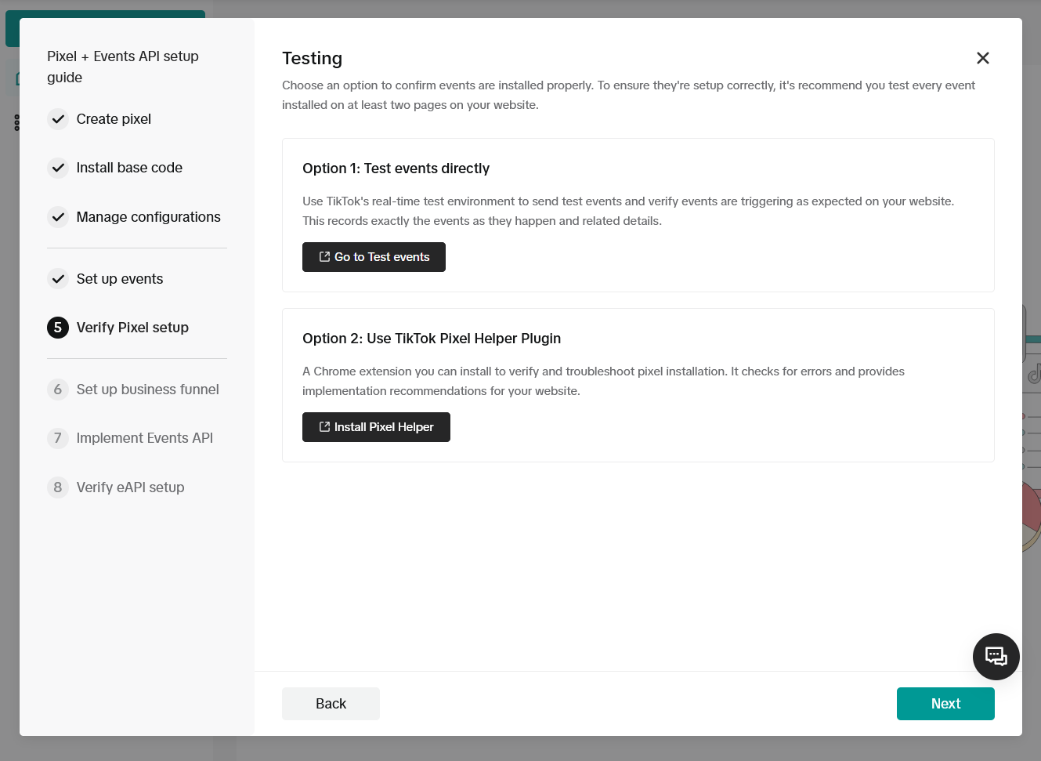The width and height of the screenshot is (1041, 761).
Task: Click the checkmark icon beside Set up events
Action: point(58,279)
